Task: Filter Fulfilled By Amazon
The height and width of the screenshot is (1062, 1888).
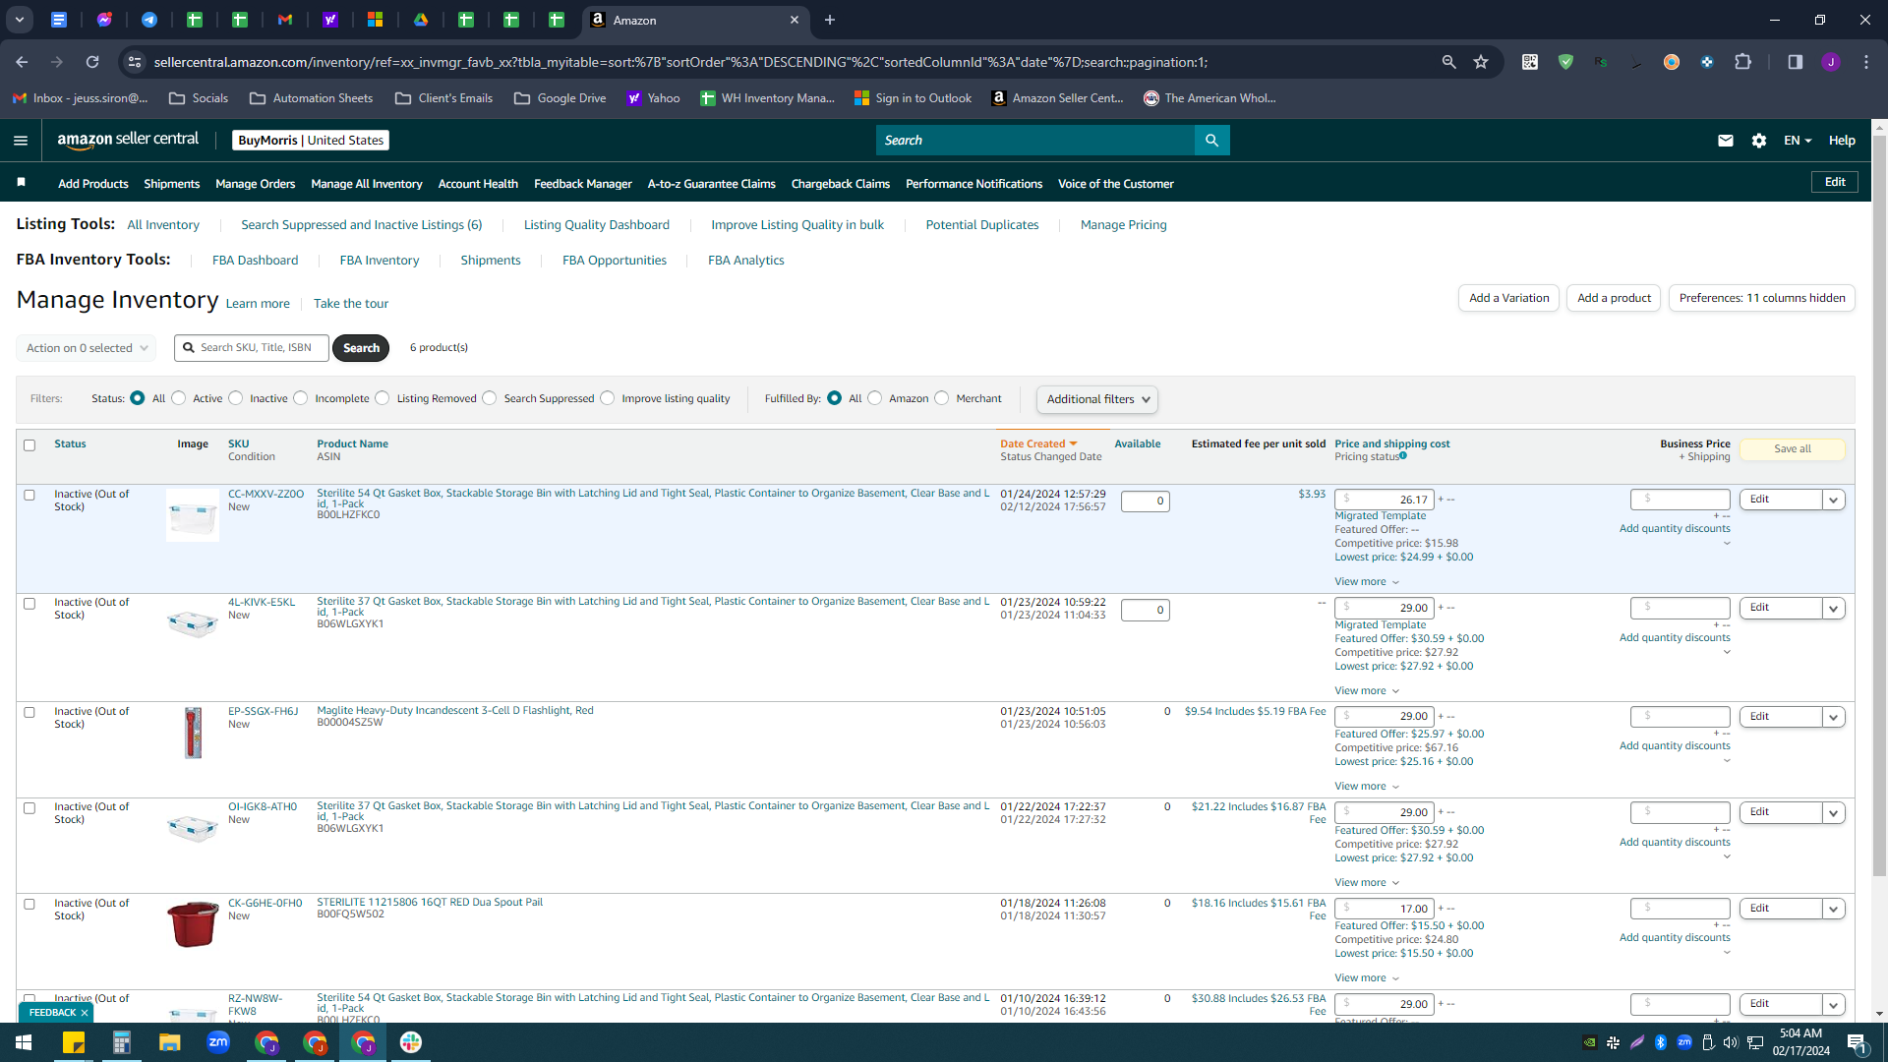Action: pos(875,398)
